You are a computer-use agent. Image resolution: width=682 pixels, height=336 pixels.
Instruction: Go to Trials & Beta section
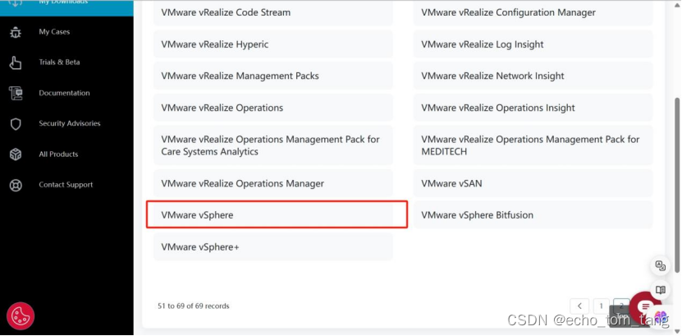tap(59, 62)
